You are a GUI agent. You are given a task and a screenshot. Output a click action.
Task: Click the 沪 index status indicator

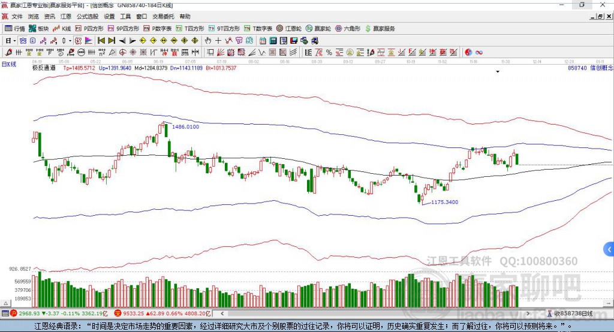tap(14, 313)
